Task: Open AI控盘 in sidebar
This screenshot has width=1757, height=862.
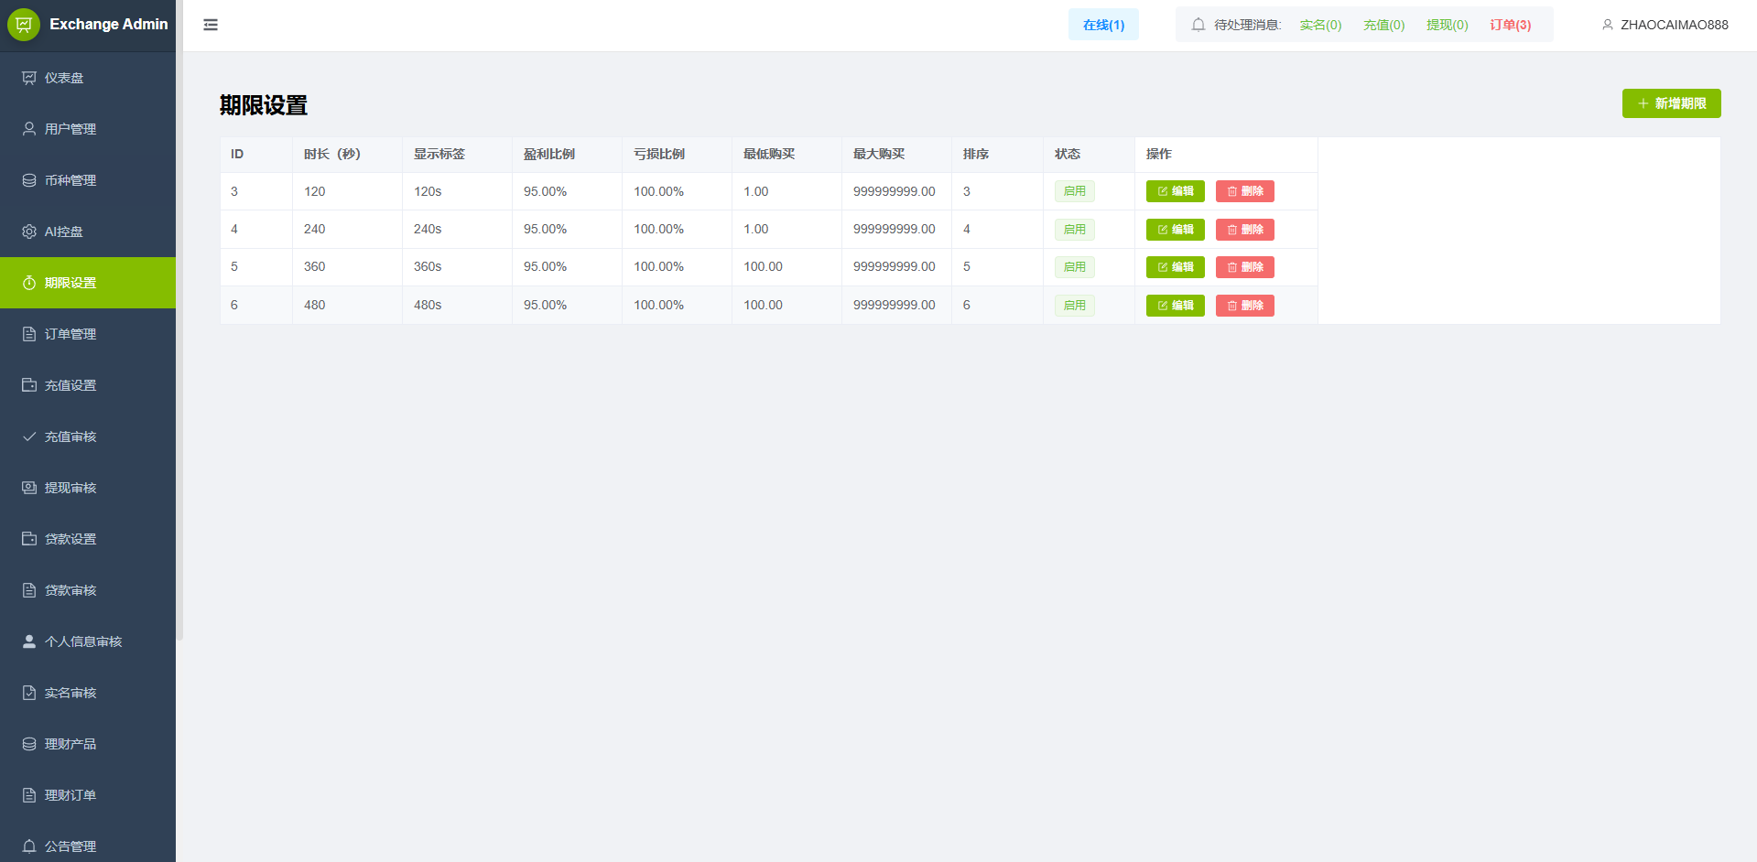Action: coord(64,232)
